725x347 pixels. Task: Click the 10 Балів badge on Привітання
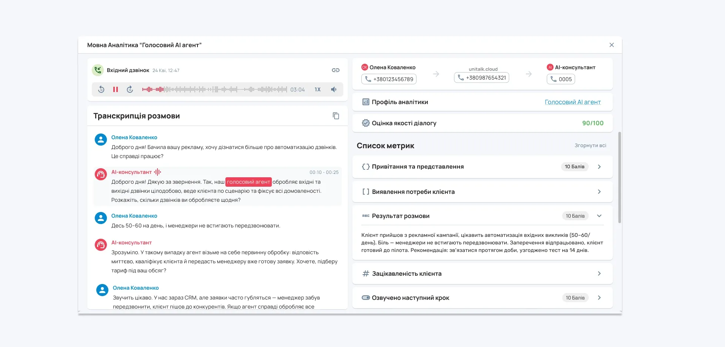(574, 167)
